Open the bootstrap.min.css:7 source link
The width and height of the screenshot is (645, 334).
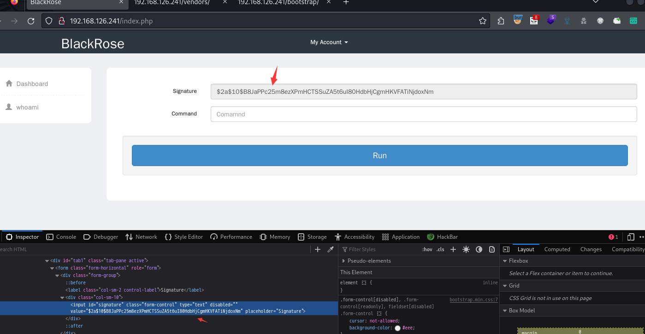click(x=474, y=300)
